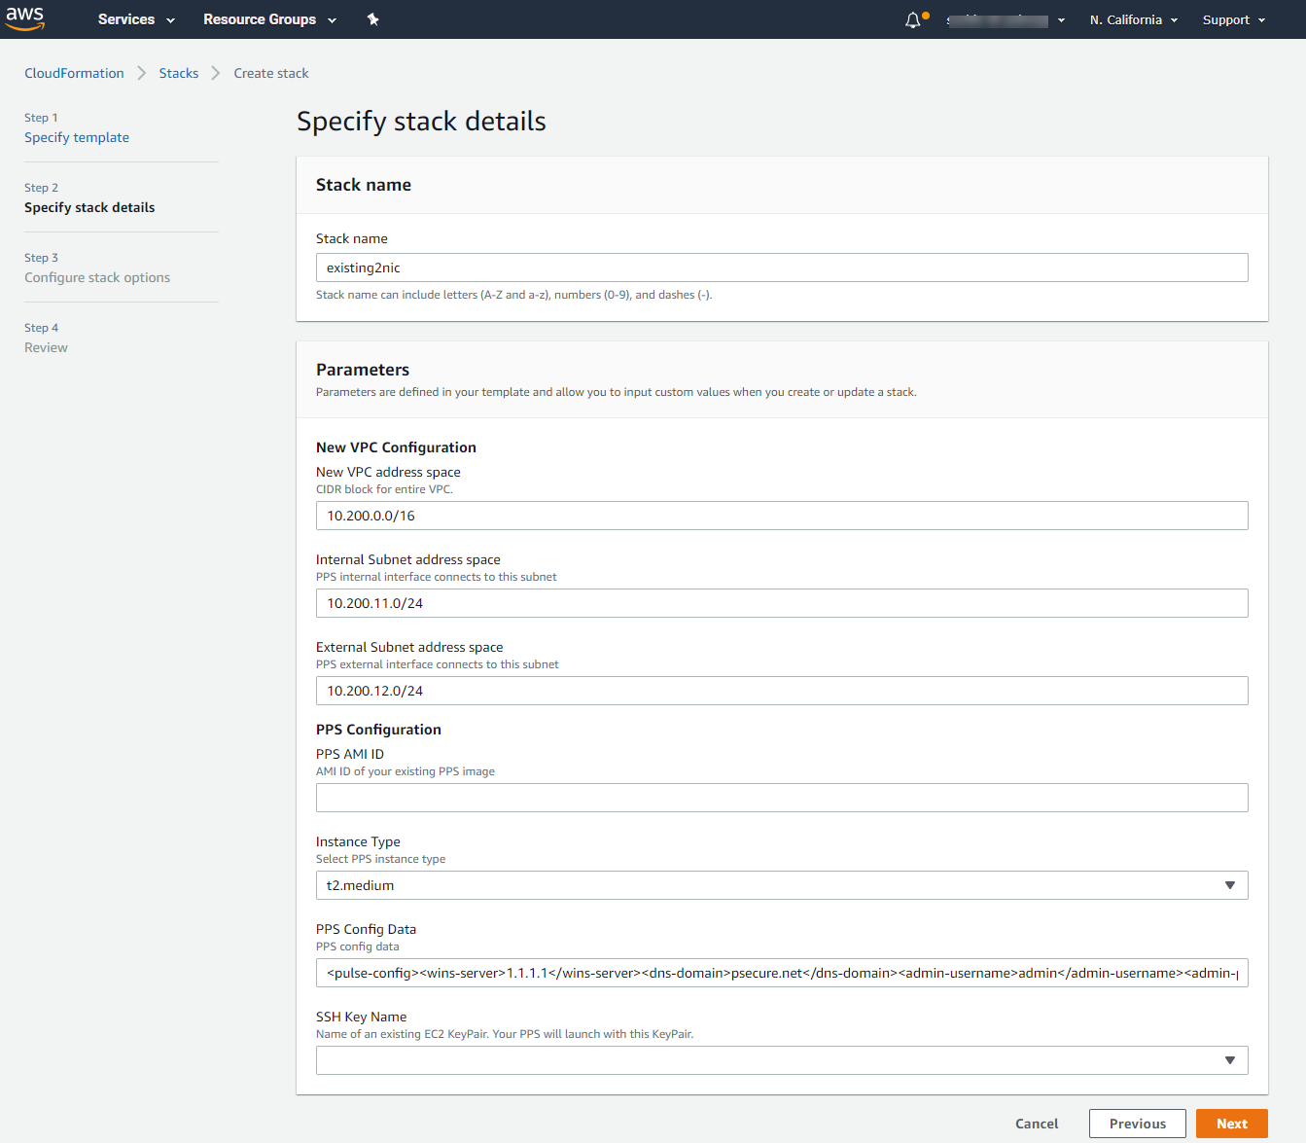This screenshot has height=1143, width=1306.
Task: Cancel the stack creation
Action: 1037,1124
